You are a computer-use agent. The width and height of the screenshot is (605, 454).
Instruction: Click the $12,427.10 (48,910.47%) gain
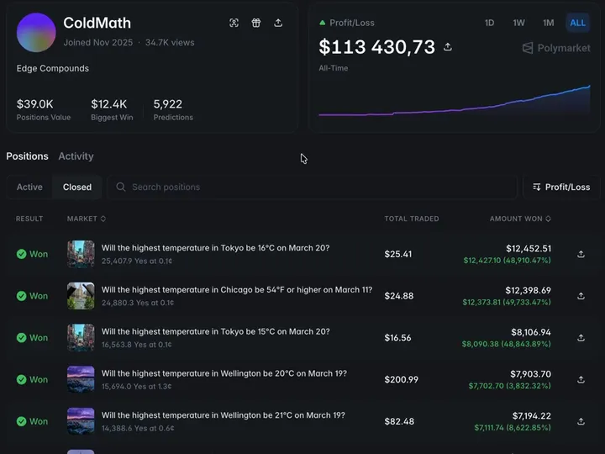click(507, 260)
